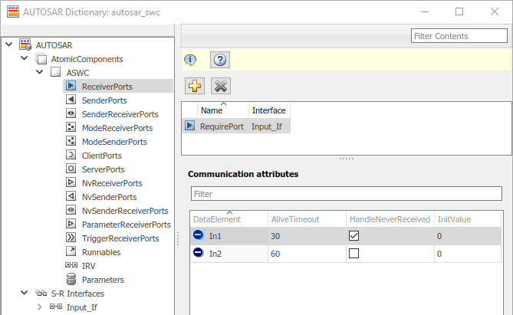Screen dimensions: 513x315
Task: Click the horizontal pane splitter dots
Action: 347,159
